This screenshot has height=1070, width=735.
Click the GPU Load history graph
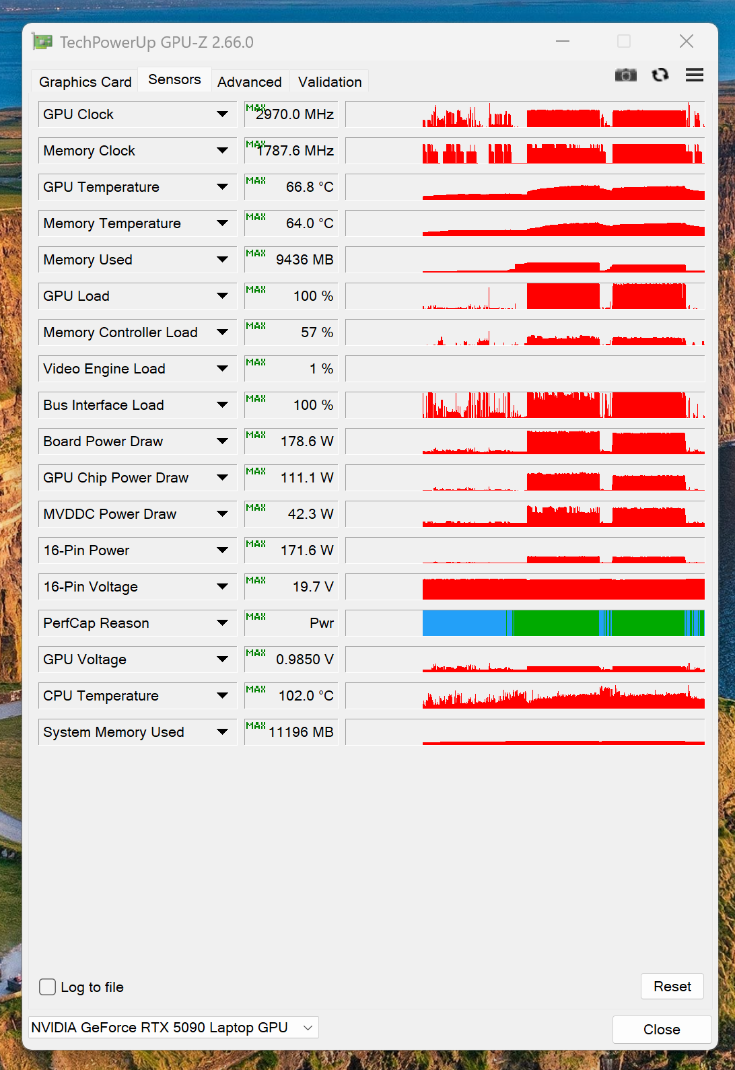(525, 296)
